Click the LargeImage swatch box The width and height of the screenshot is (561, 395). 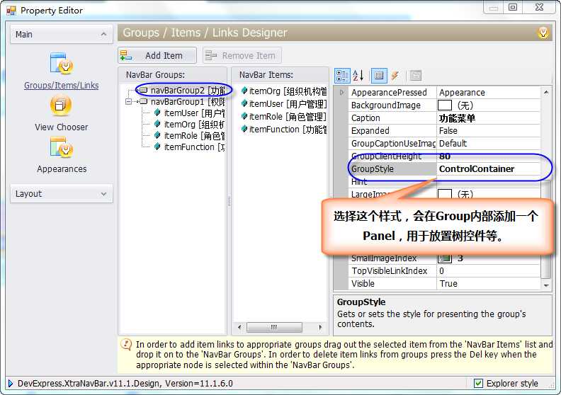tap(445, 193)
